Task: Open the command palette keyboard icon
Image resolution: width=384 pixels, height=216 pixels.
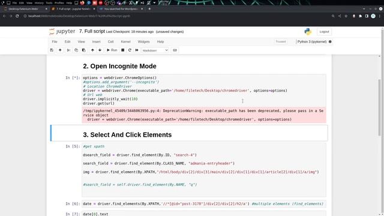Action: coord(175,50)
